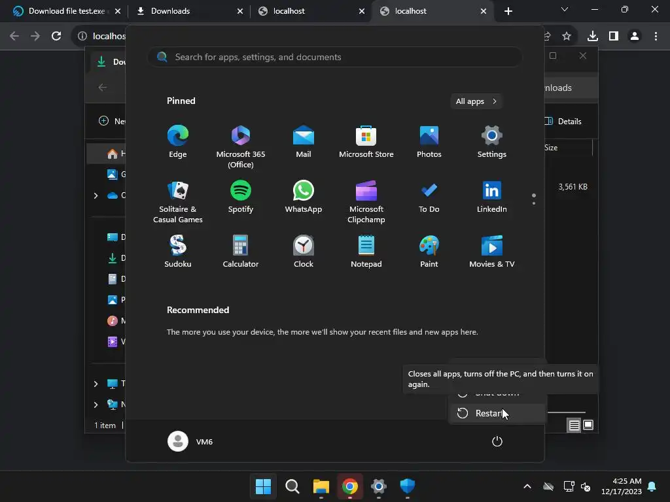
Task: Launch Microsoft Clipchamp
Action: tap(366, 202)
